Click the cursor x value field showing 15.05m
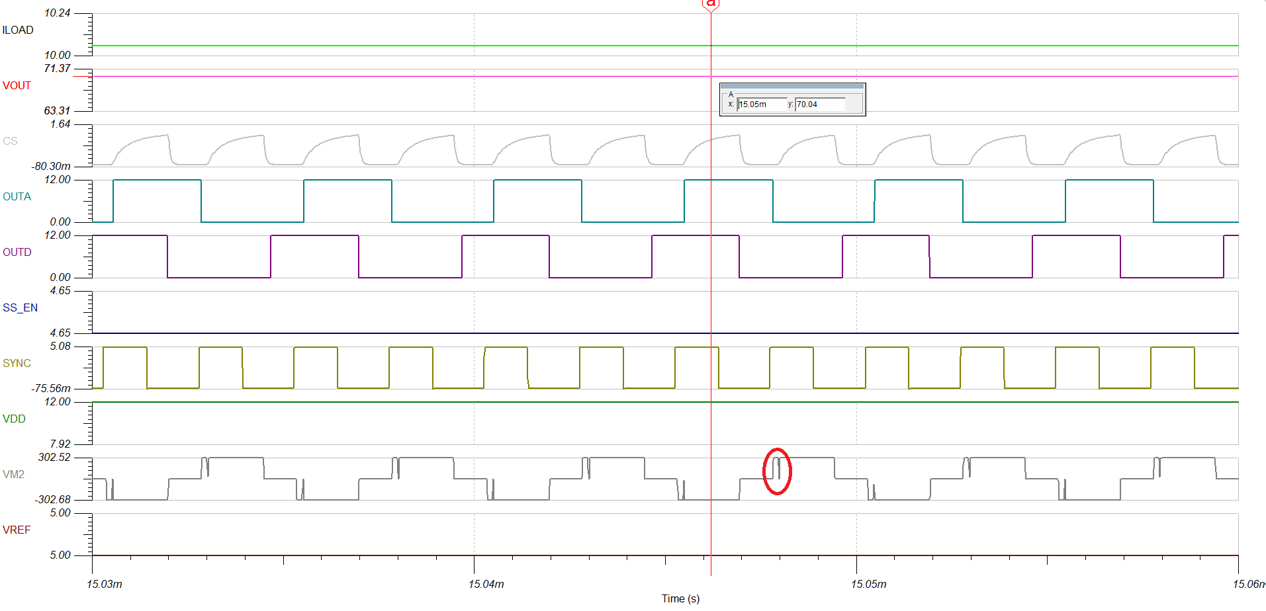The width and height of the screenshot is (1266, 611). 761,104
